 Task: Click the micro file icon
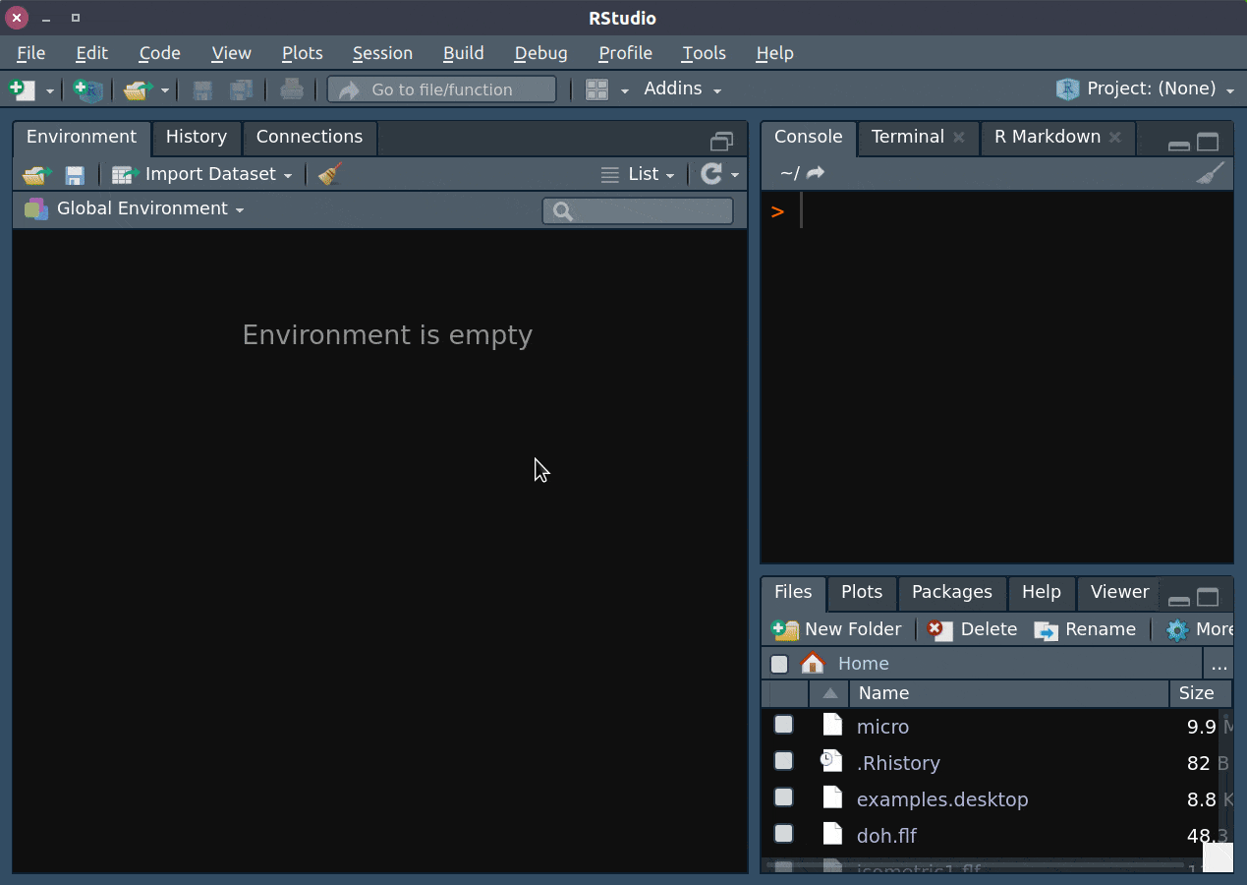(x=832, y=725)
